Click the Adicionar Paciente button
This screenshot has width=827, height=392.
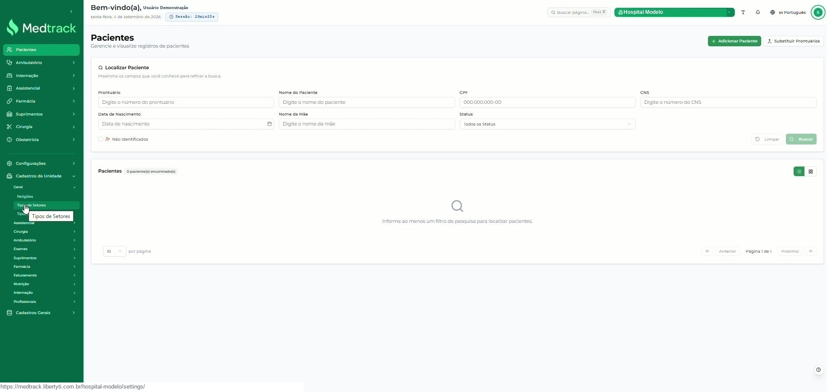coord(734,41)
